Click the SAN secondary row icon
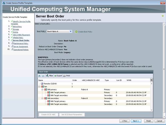The width and height of the screenshot is (166, 125). (x=45, y=98)
